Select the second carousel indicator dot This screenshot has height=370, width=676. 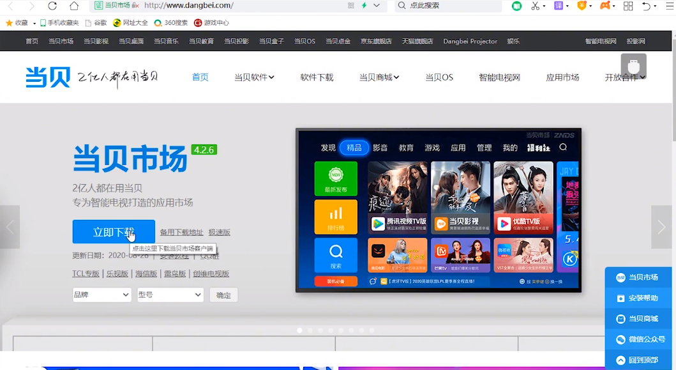310,330
